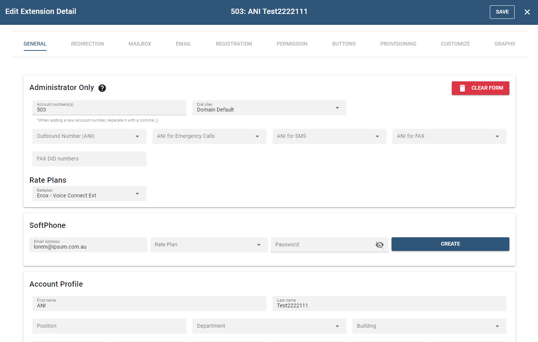Expand the ANI for SMS dropdown
Image resolution: width=538 pixels, height=342 pixels.
329,136
